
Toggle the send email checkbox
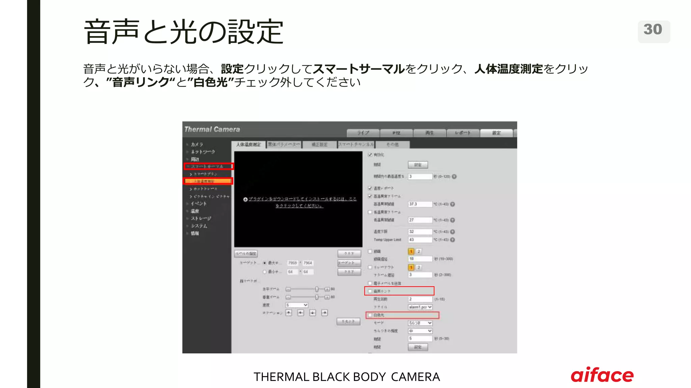tap(370, 283)
